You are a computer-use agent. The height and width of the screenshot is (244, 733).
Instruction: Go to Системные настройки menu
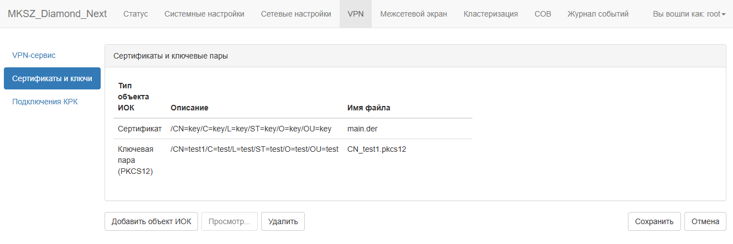[x=205, y=14]
